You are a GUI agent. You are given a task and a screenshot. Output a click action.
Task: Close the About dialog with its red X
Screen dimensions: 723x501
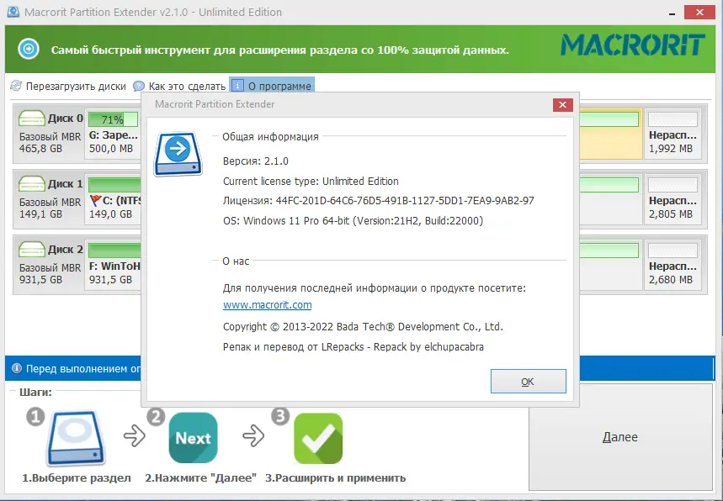coord(562,104)
